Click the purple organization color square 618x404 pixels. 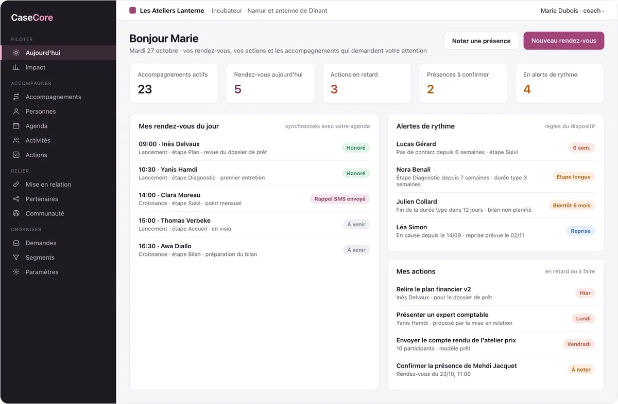point(133,10)
